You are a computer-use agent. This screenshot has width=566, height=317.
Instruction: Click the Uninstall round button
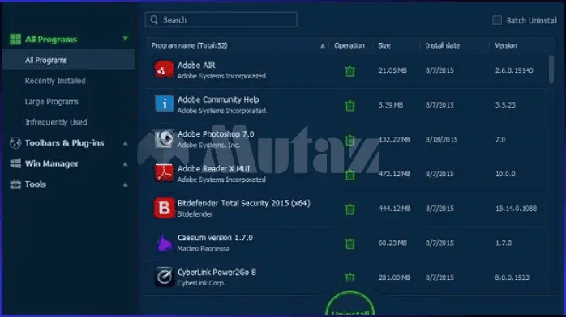click(x=349, y=304)
